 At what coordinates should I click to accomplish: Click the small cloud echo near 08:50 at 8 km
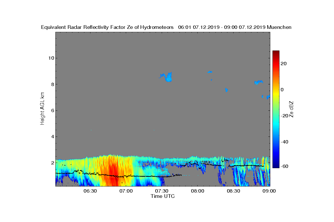click(259, 82)
